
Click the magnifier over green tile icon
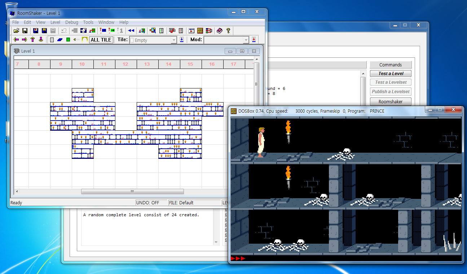(142, 31)
